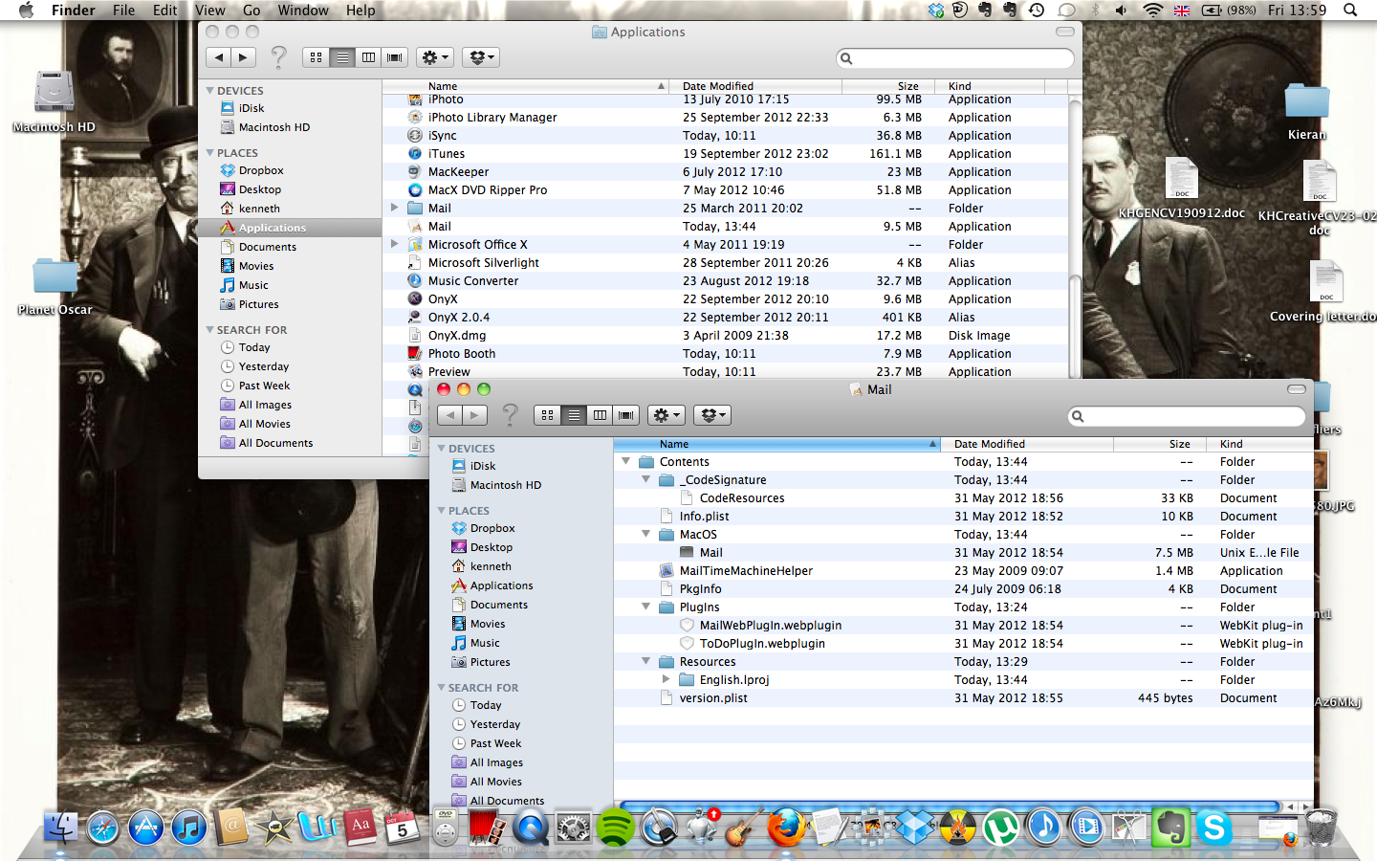Collapse the MacOS folder triangle
The height and width of the screenshot is (861, 1377).
pyautogui.click(x=646, y=534)
